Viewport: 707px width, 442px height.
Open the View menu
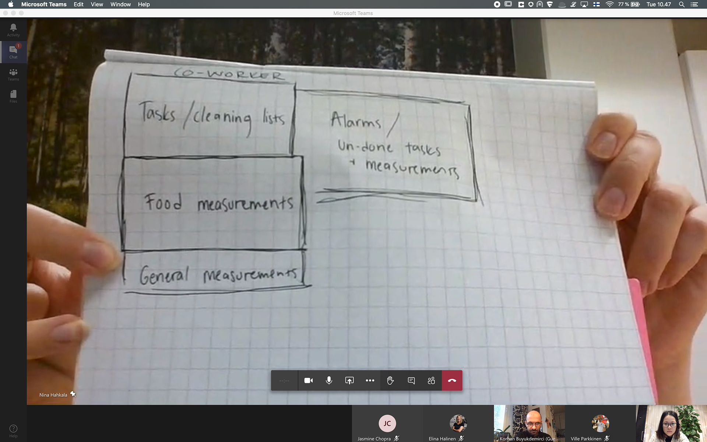(x=97, y=4)
